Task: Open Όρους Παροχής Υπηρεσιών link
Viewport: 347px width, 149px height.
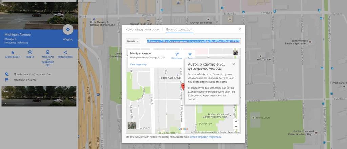Action: tap(205, 137)
